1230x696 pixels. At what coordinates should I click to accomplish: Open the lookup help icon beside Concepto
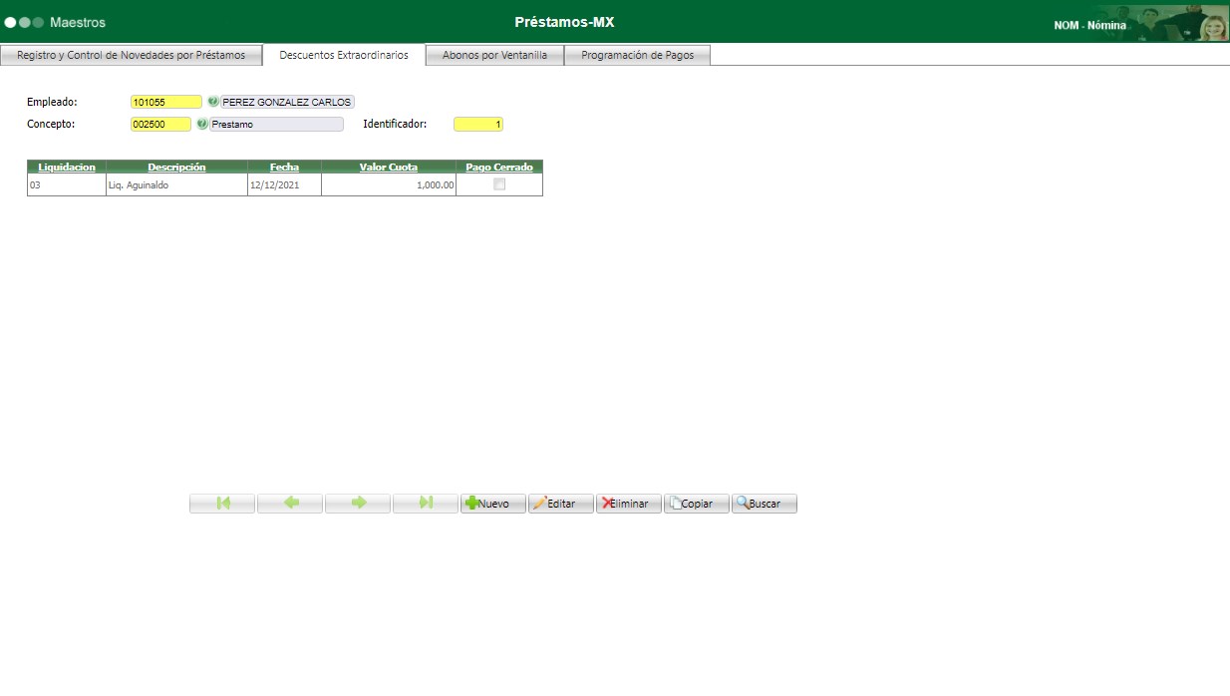202,125
